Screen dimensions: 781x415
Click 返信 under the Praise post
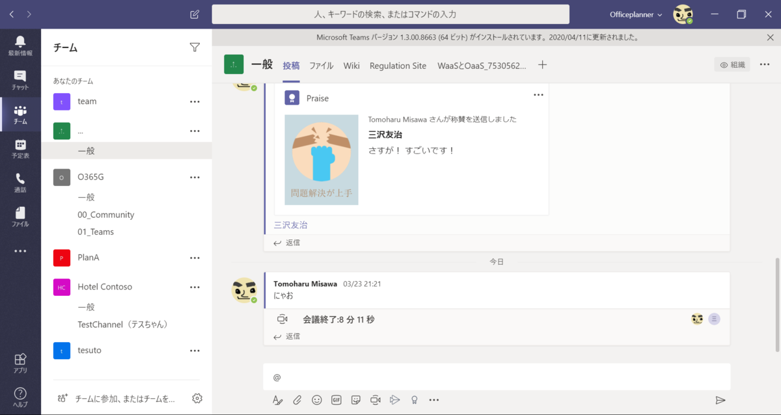point(287,243)
